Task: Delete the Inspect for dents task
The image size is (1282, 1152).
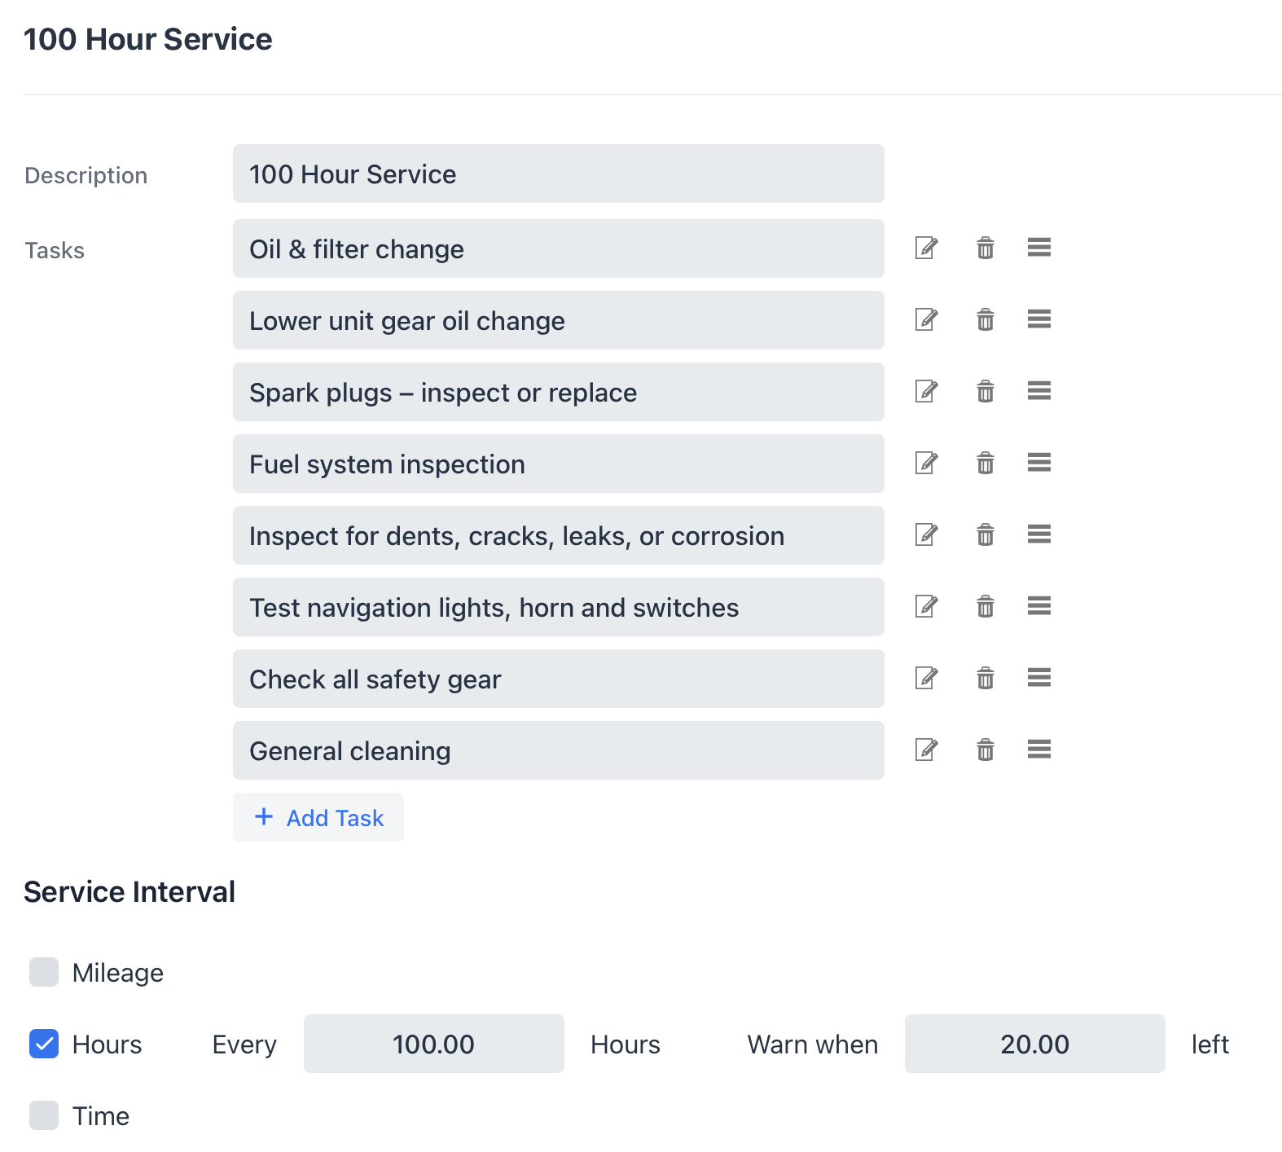Action: tap(986, 534)
